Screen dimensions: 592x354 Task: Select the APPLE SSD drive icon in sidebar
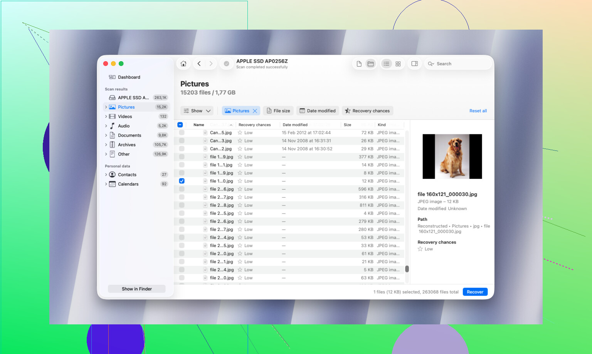(x=112, y=98)
